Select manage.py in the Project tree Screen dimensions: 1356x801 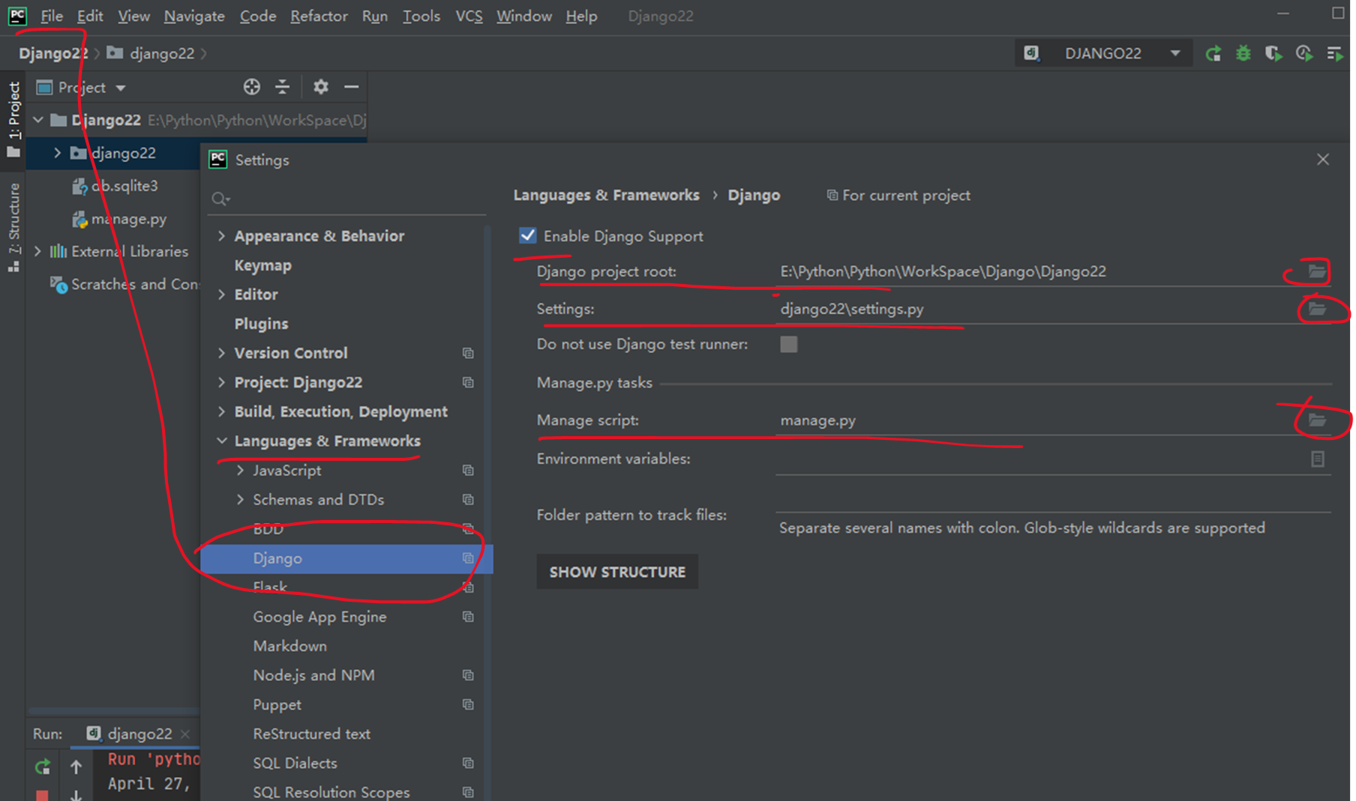point(128,219)
